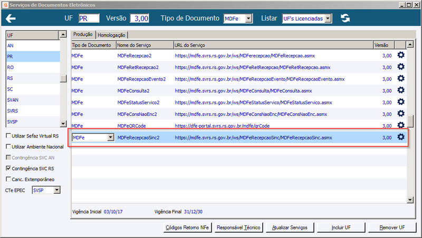422x238 pixels.
Task: Click the Códigos Retorno NFe button
Action: 187,227
